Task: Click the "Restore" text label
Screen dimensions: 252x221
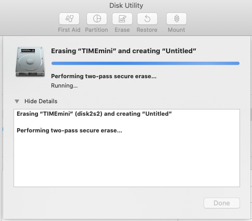Action: 147,30
